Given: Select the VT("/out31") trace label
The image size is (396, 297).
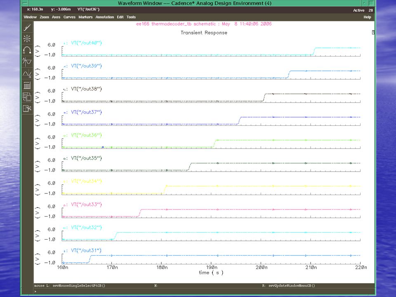Looking at the screenshot, I should (x=86, y=250).
